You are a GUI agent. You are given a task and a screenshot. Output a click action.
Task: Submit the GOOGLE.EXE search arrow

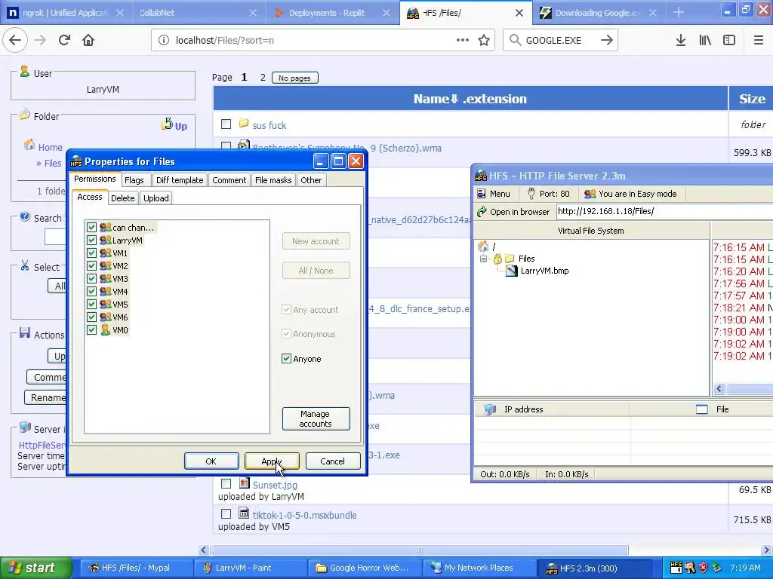click(x=607, y=41)
